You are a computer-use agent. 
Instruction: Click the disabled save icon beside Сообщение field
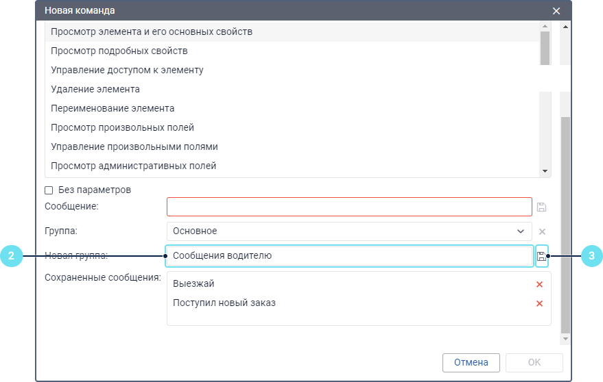(541, 207)
